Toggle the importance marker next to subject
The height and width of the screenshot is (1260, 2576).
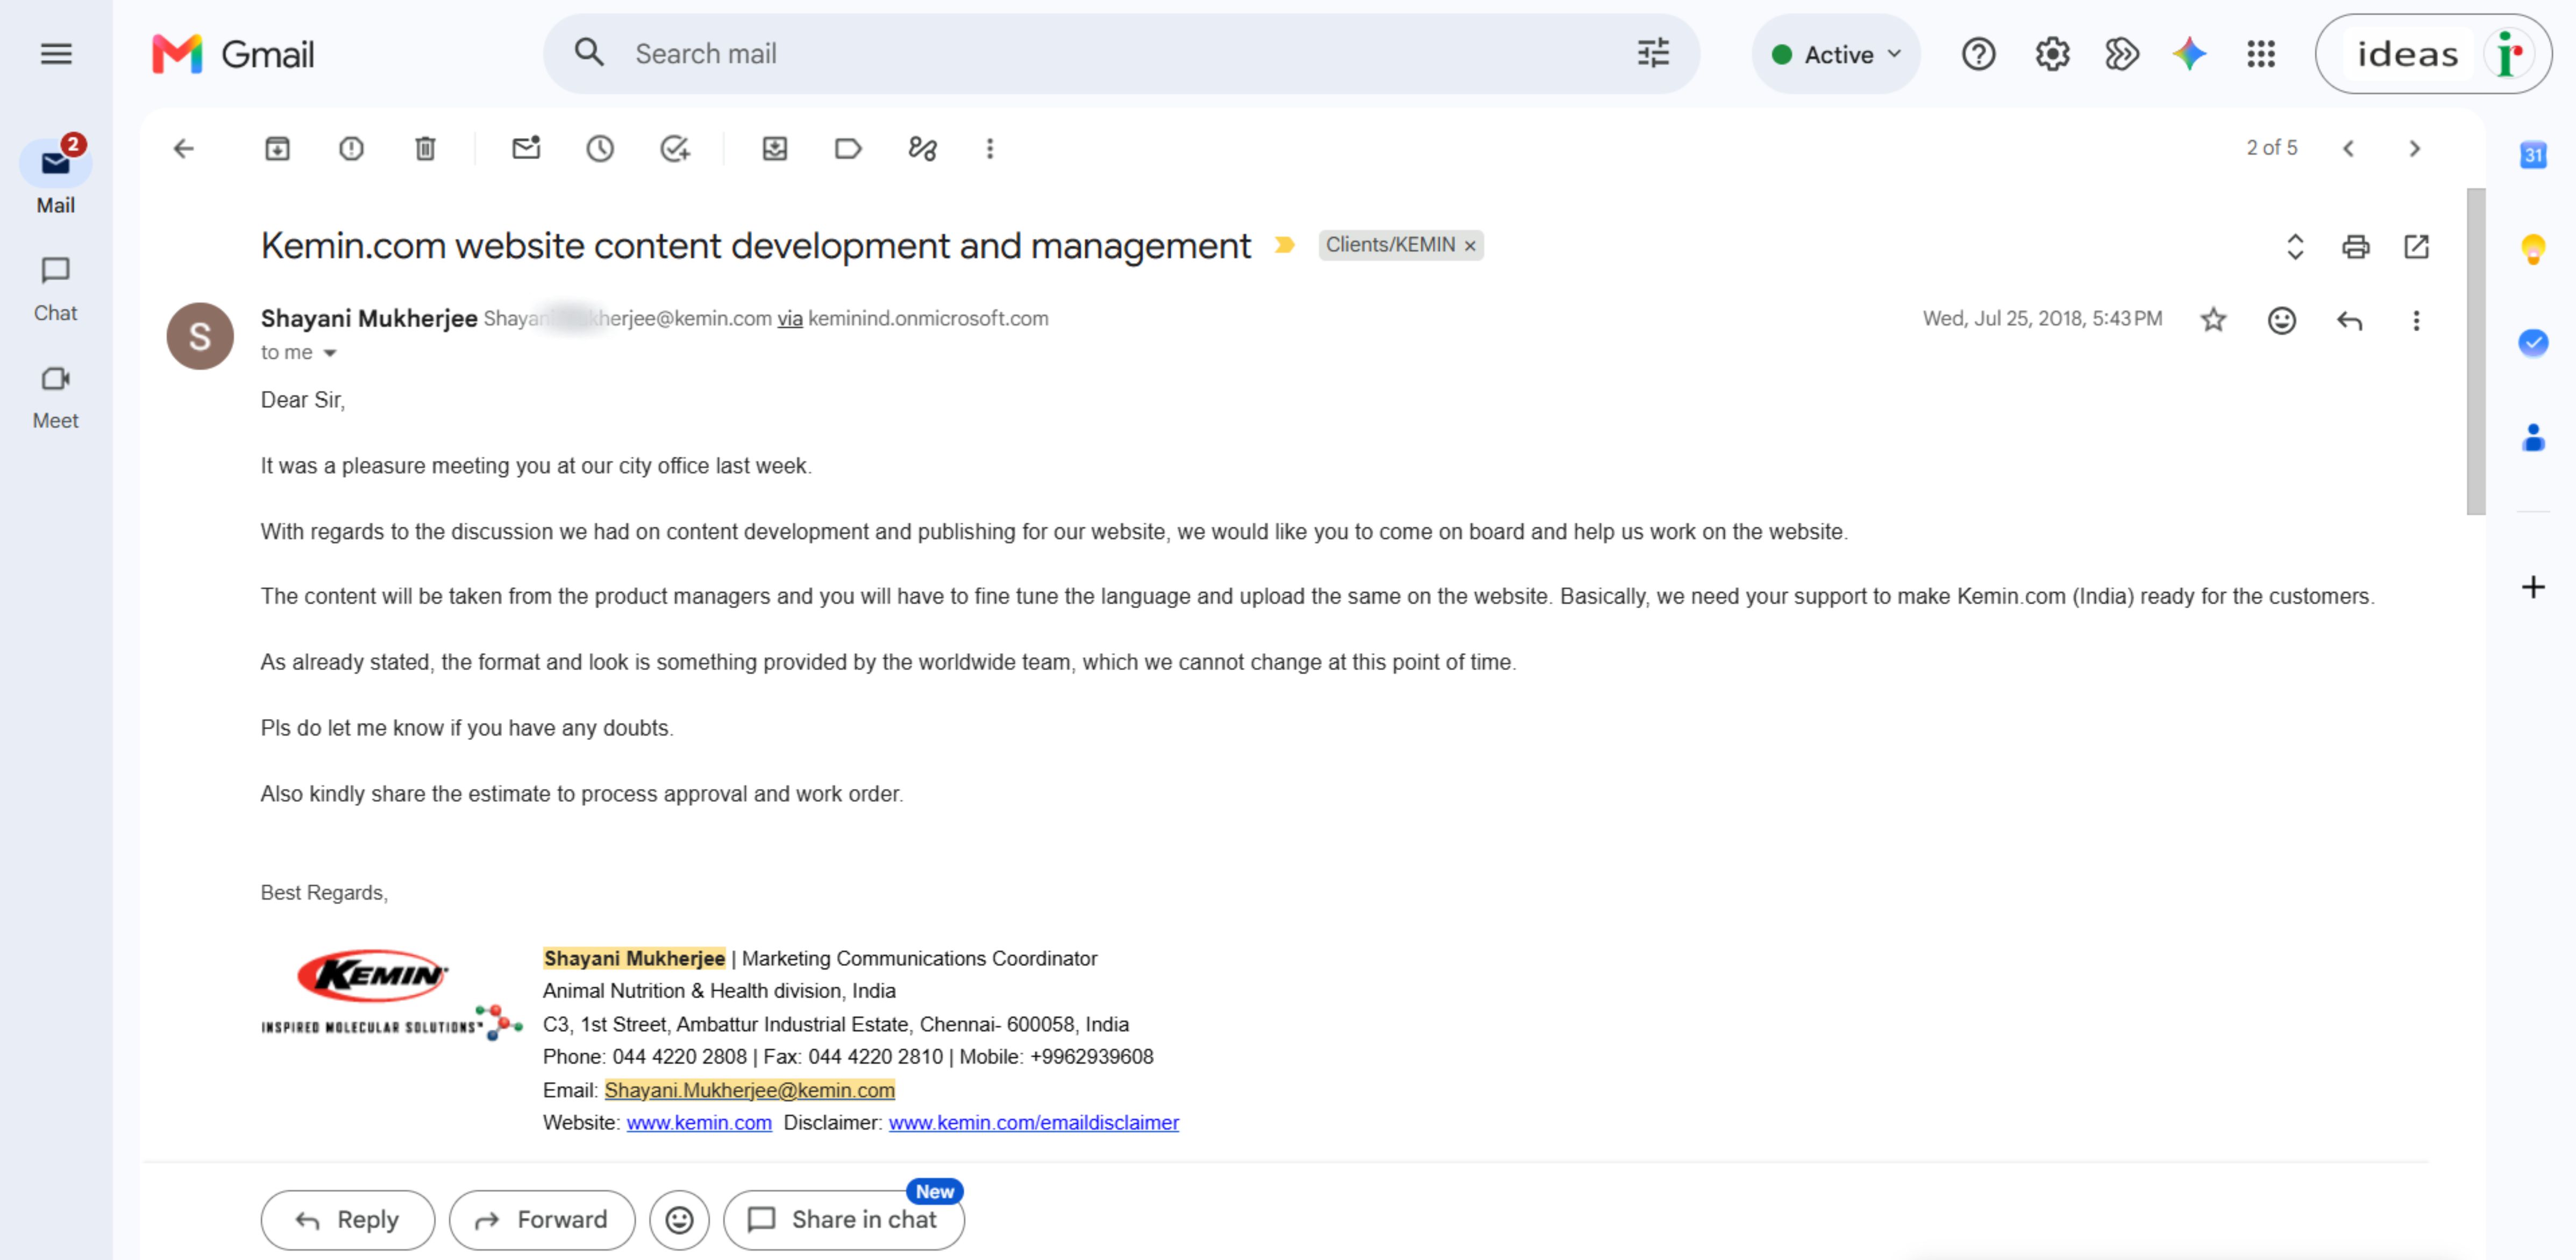pyautogui.click(x=1285, y=245)
